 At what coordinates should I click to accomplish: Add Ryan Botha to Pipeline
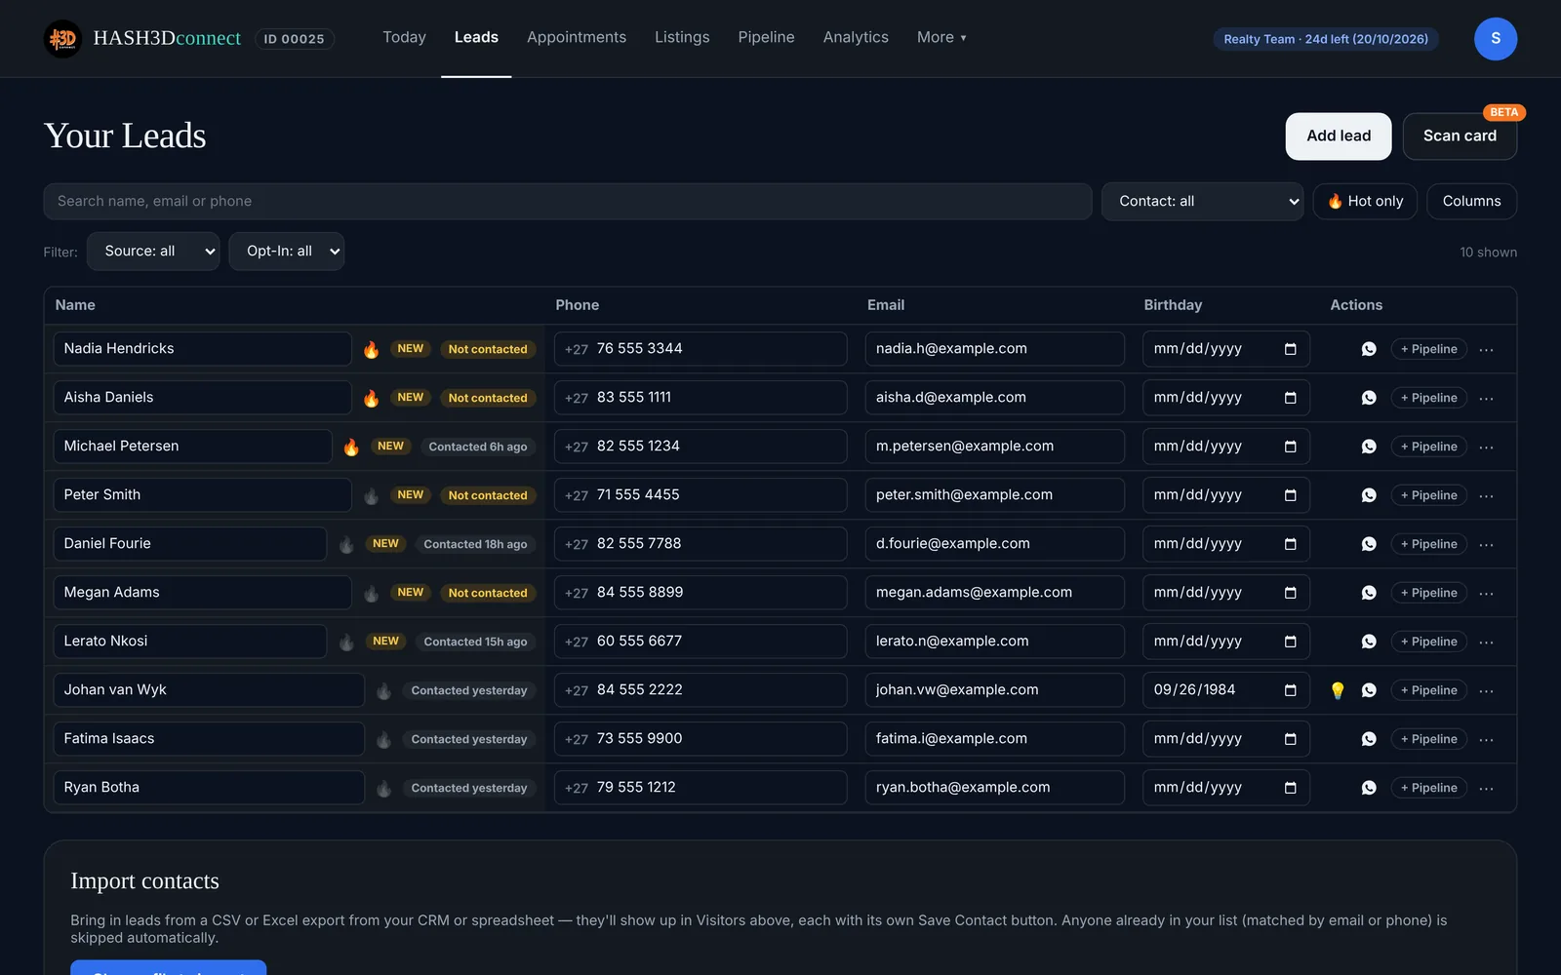[x=1428, y=788]
